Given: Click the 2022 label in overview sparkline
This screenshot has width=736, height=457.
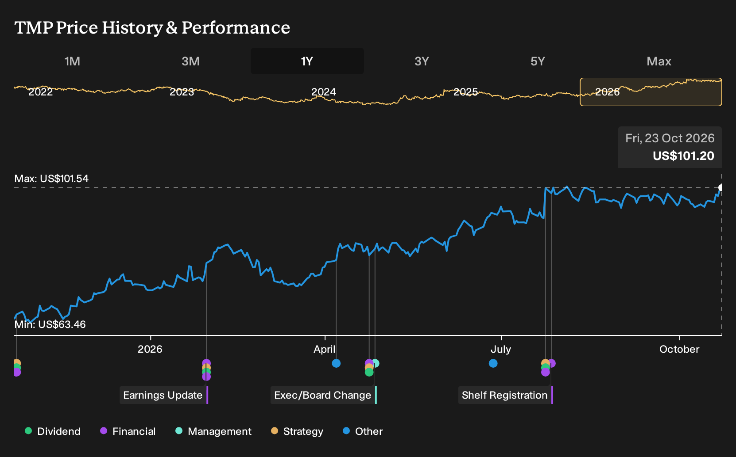Looking at the screenshot, I should (x=40, y=92).
